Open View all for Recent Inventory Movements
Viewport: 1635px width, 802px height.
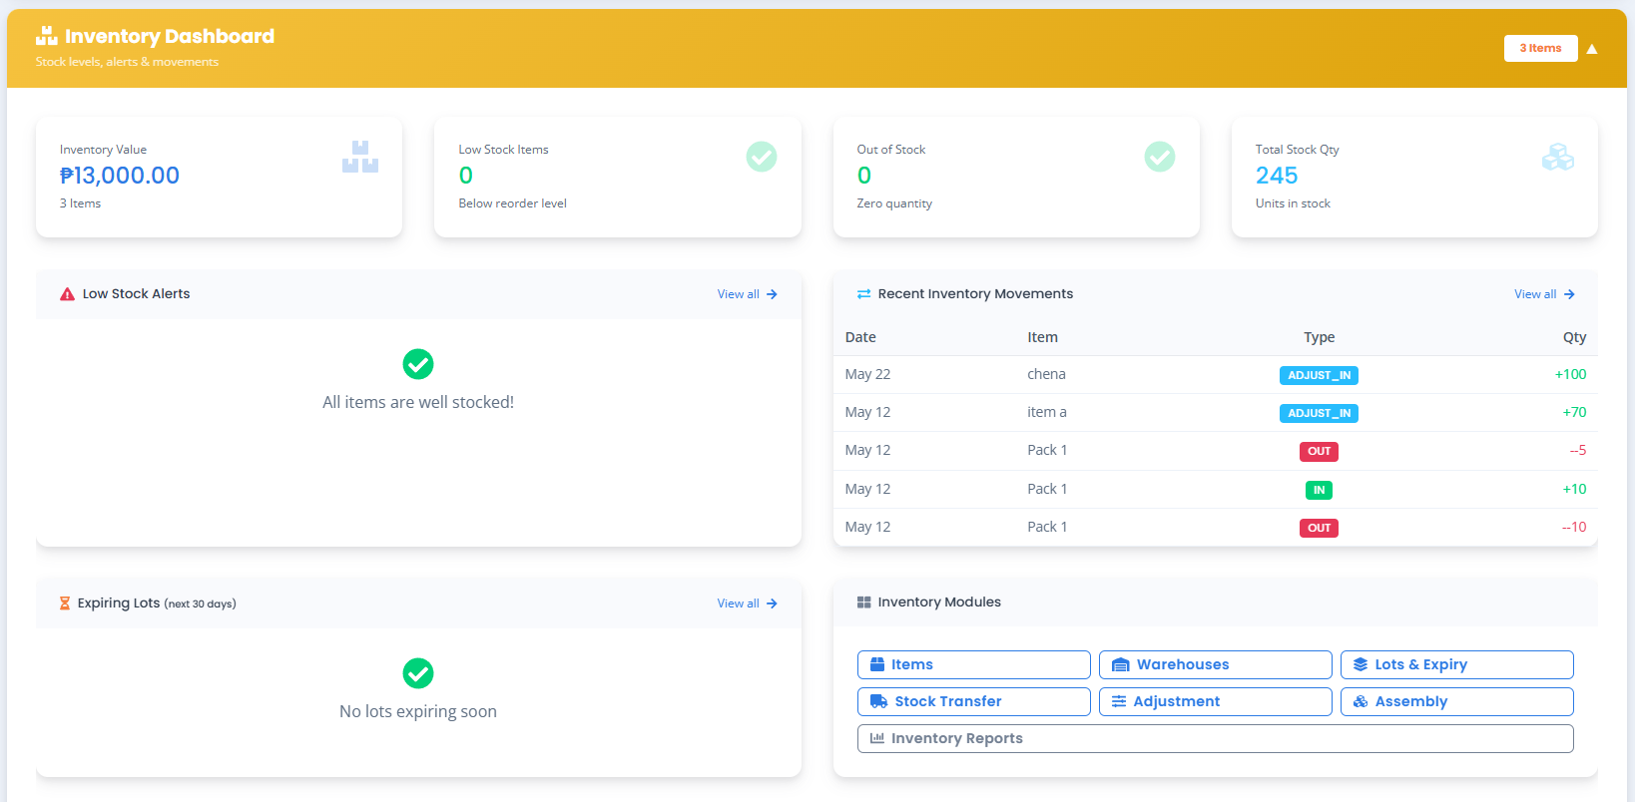coord(1544,294)
